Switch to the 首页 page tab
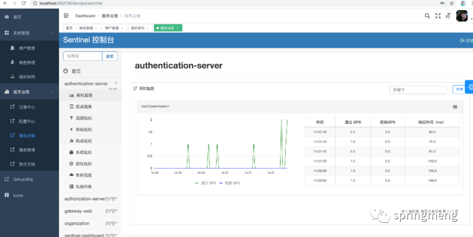The width and height of the screenshot is (473, 237). [x=70, y=28]
